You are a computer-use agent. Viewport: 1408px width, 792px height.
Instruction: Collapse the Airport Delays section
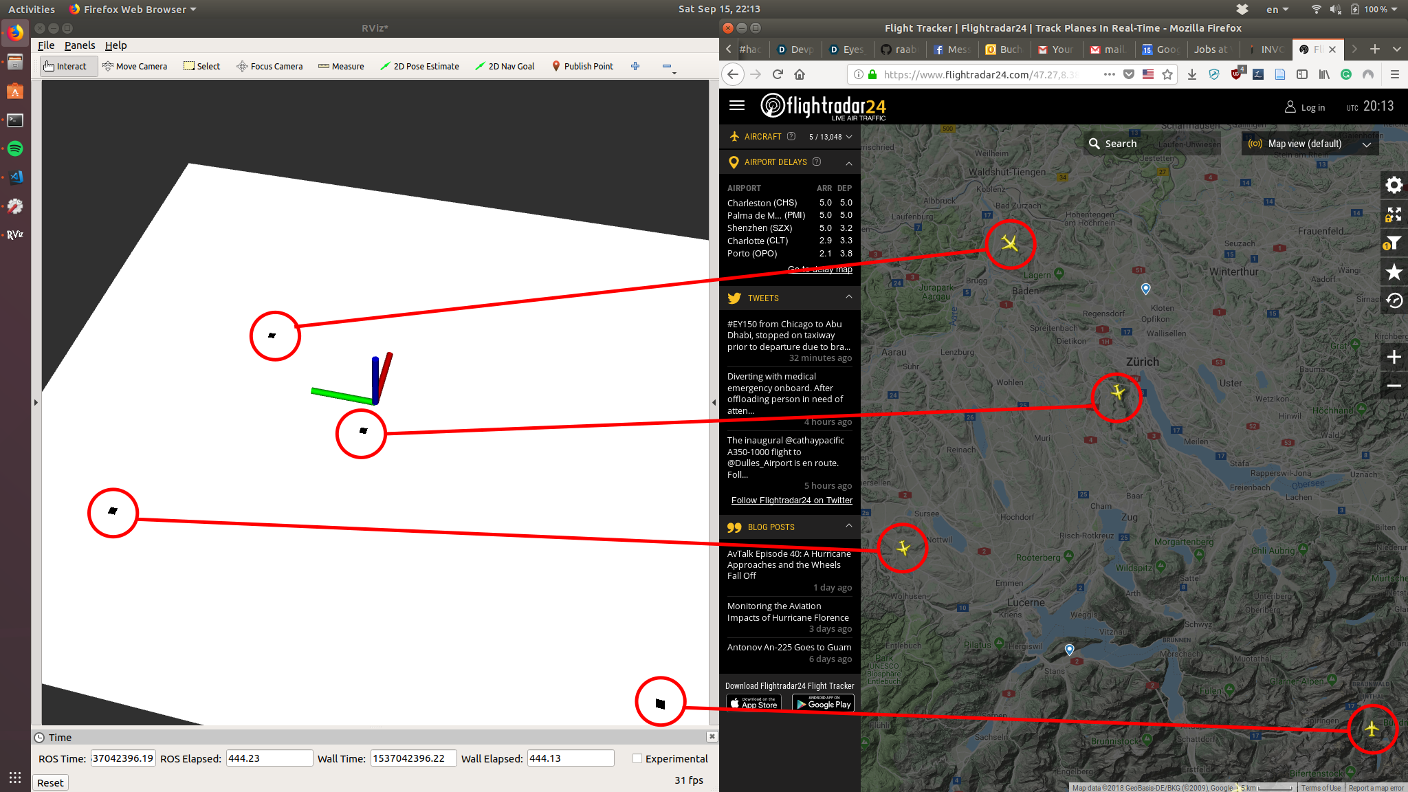[849, 163]
